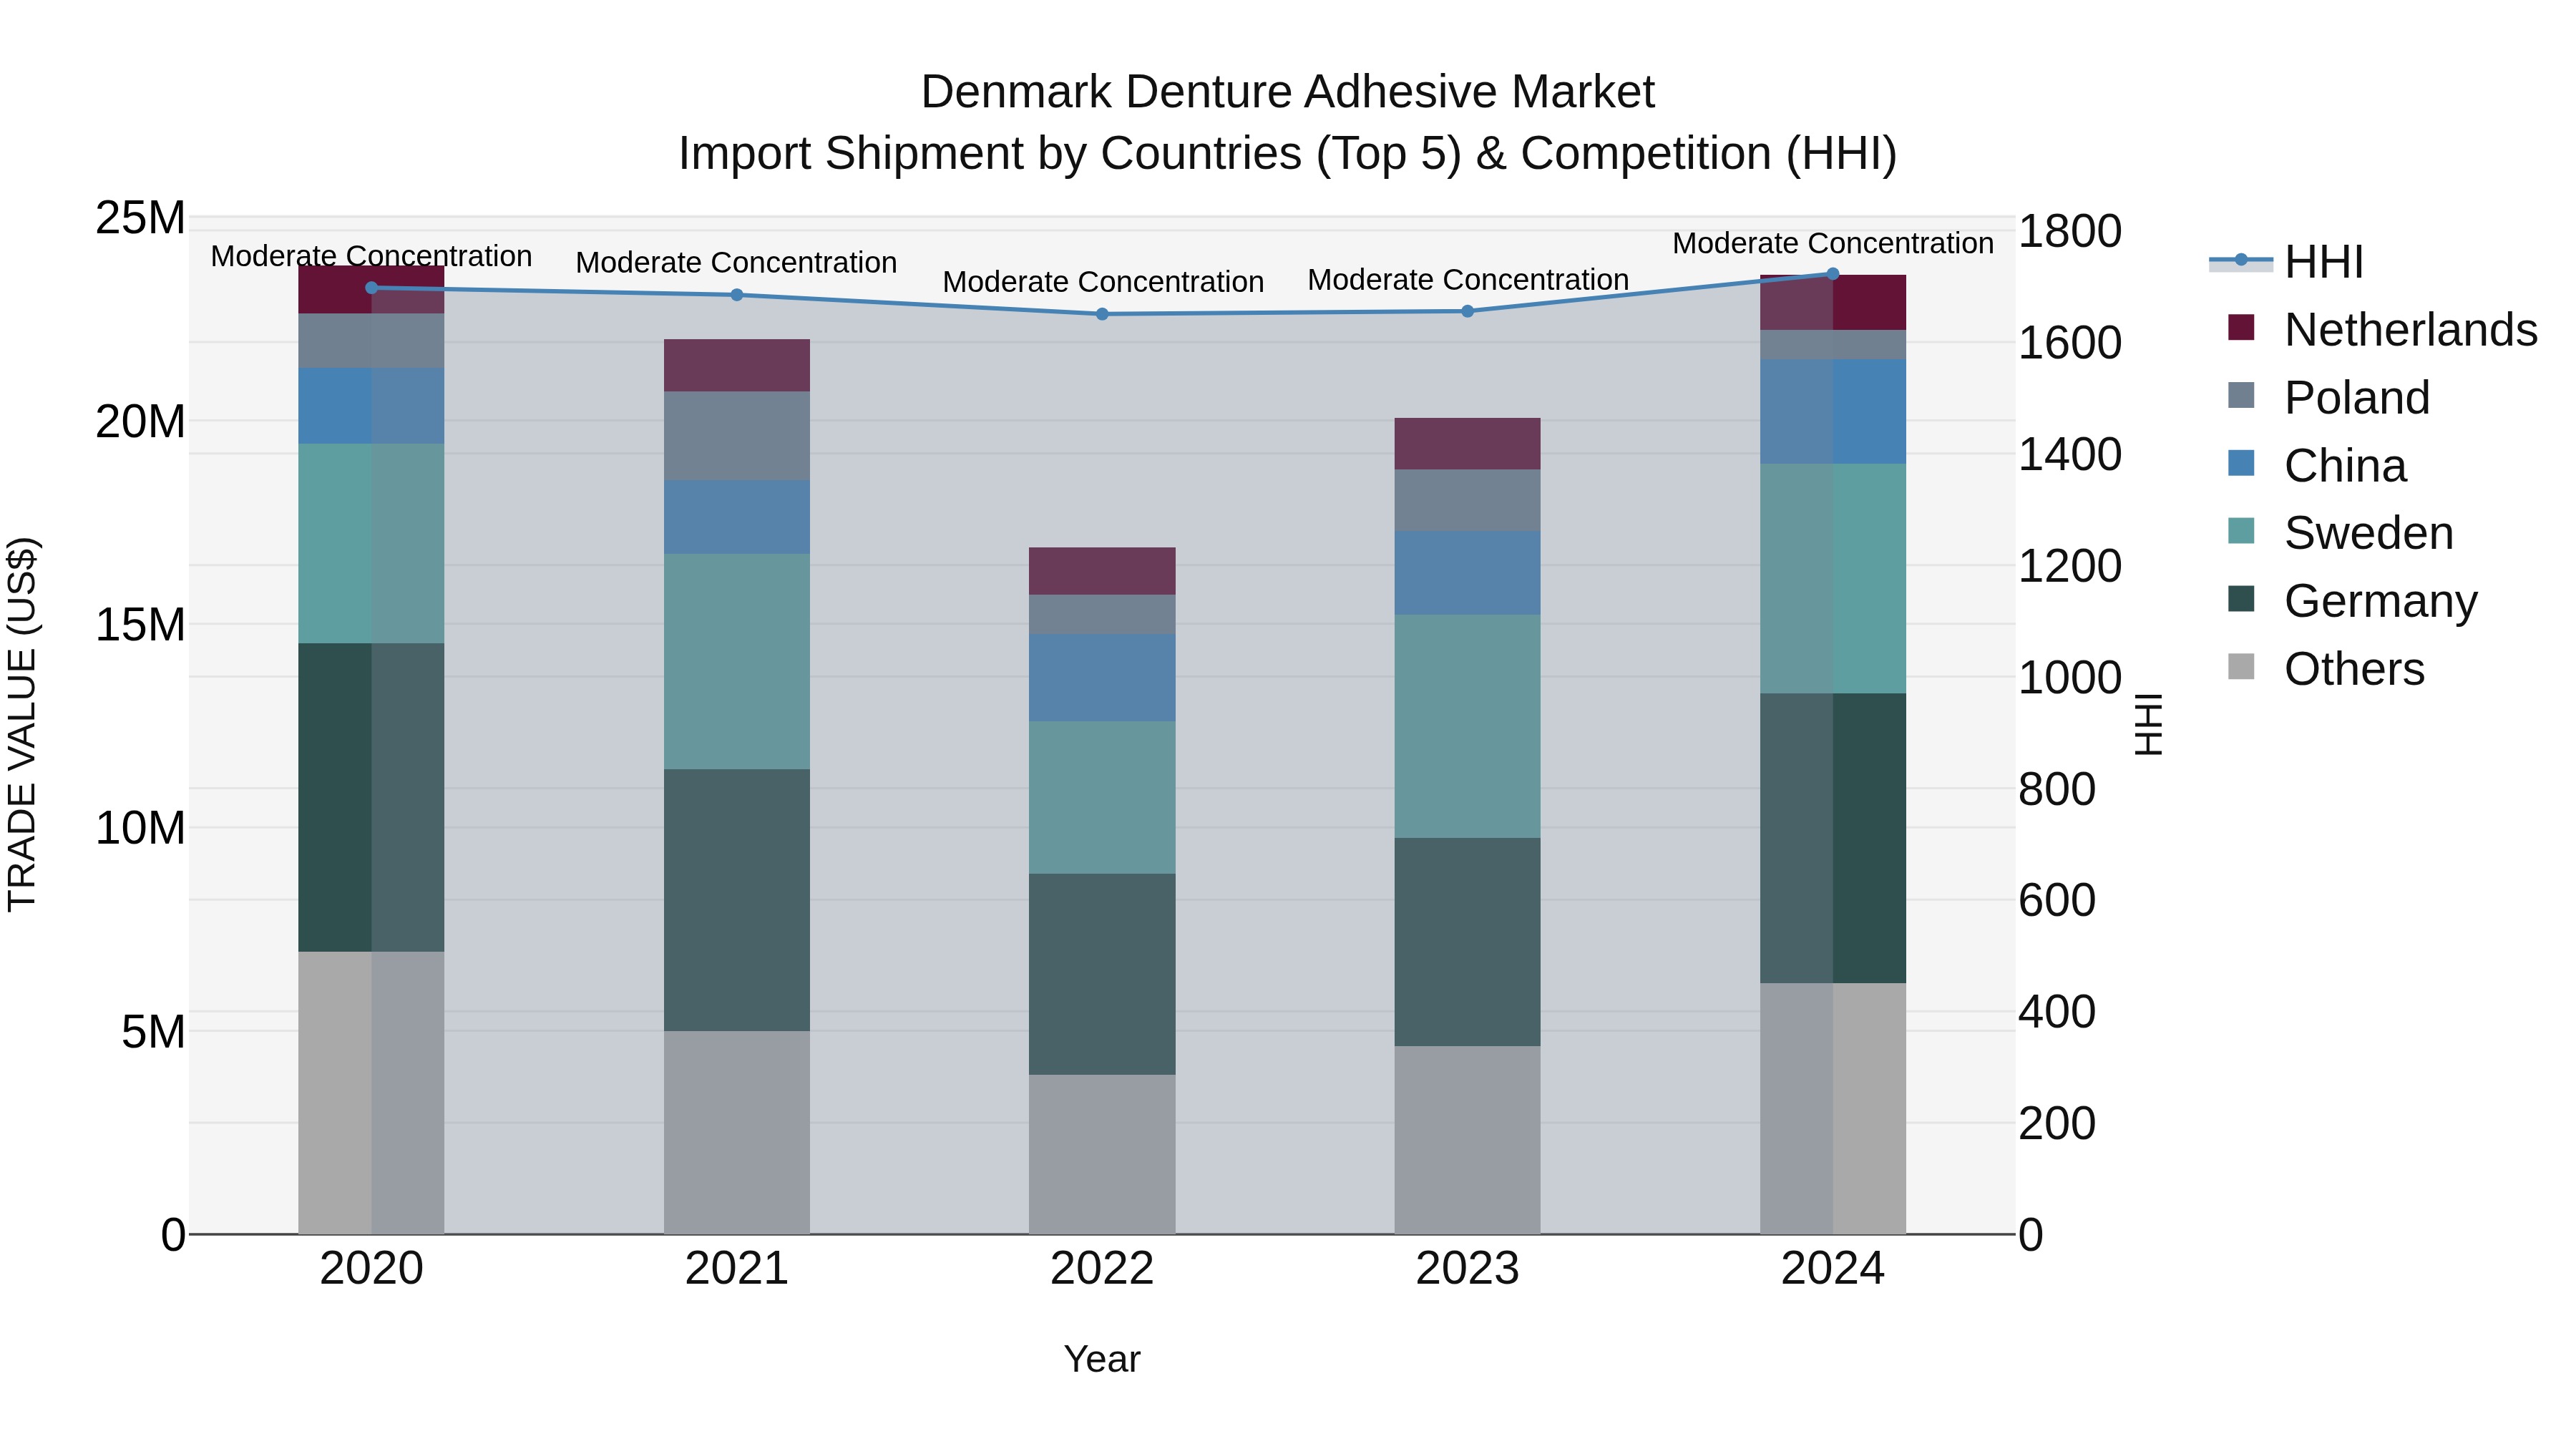The width and height of the screenshot is (2576, 1449).
Task: Click the 25M tick on trade value axis
Action: [140, 217]
